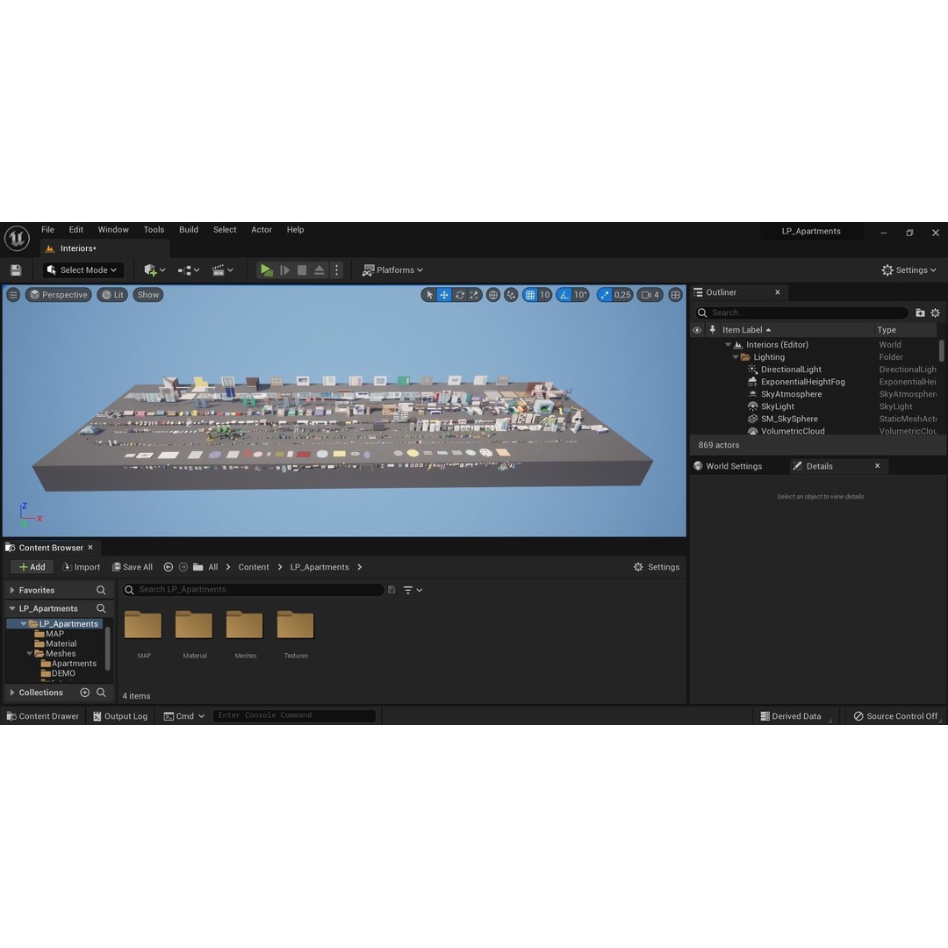Toggle scale snapping icon

point(605,295)
